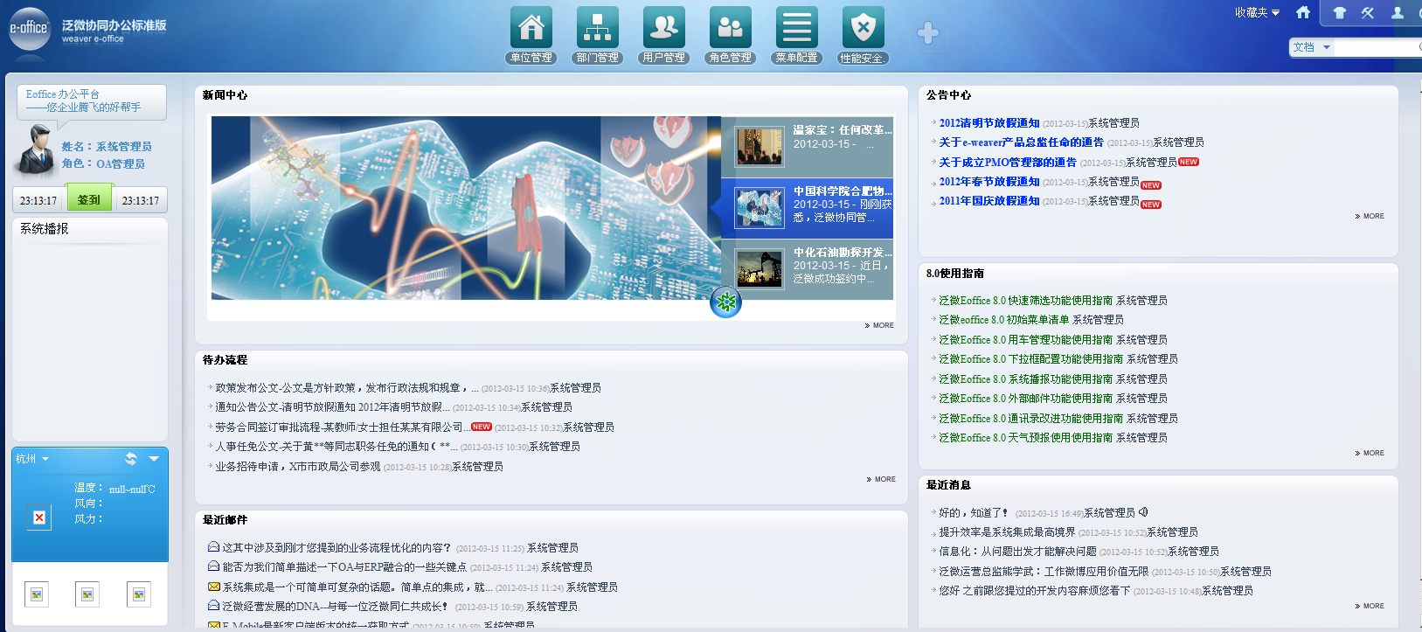Open the 部门管理 module
Viewport: 1422px width, 632px height.
coord(598,35)
